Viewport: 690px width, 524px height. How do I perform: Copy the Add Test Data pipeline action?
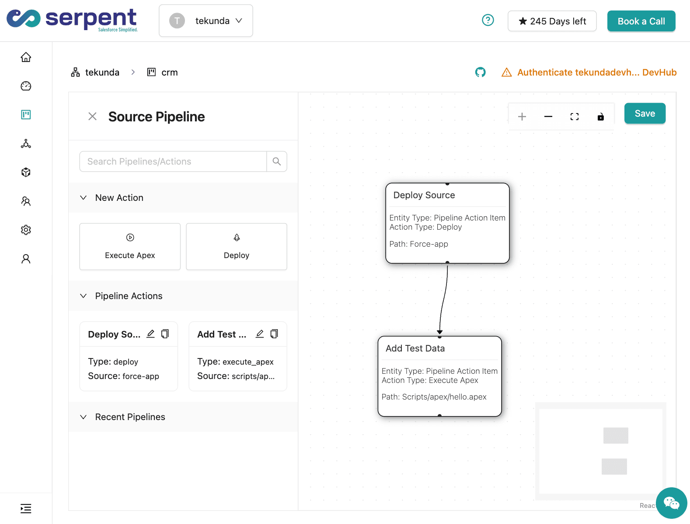pos(274,334)
